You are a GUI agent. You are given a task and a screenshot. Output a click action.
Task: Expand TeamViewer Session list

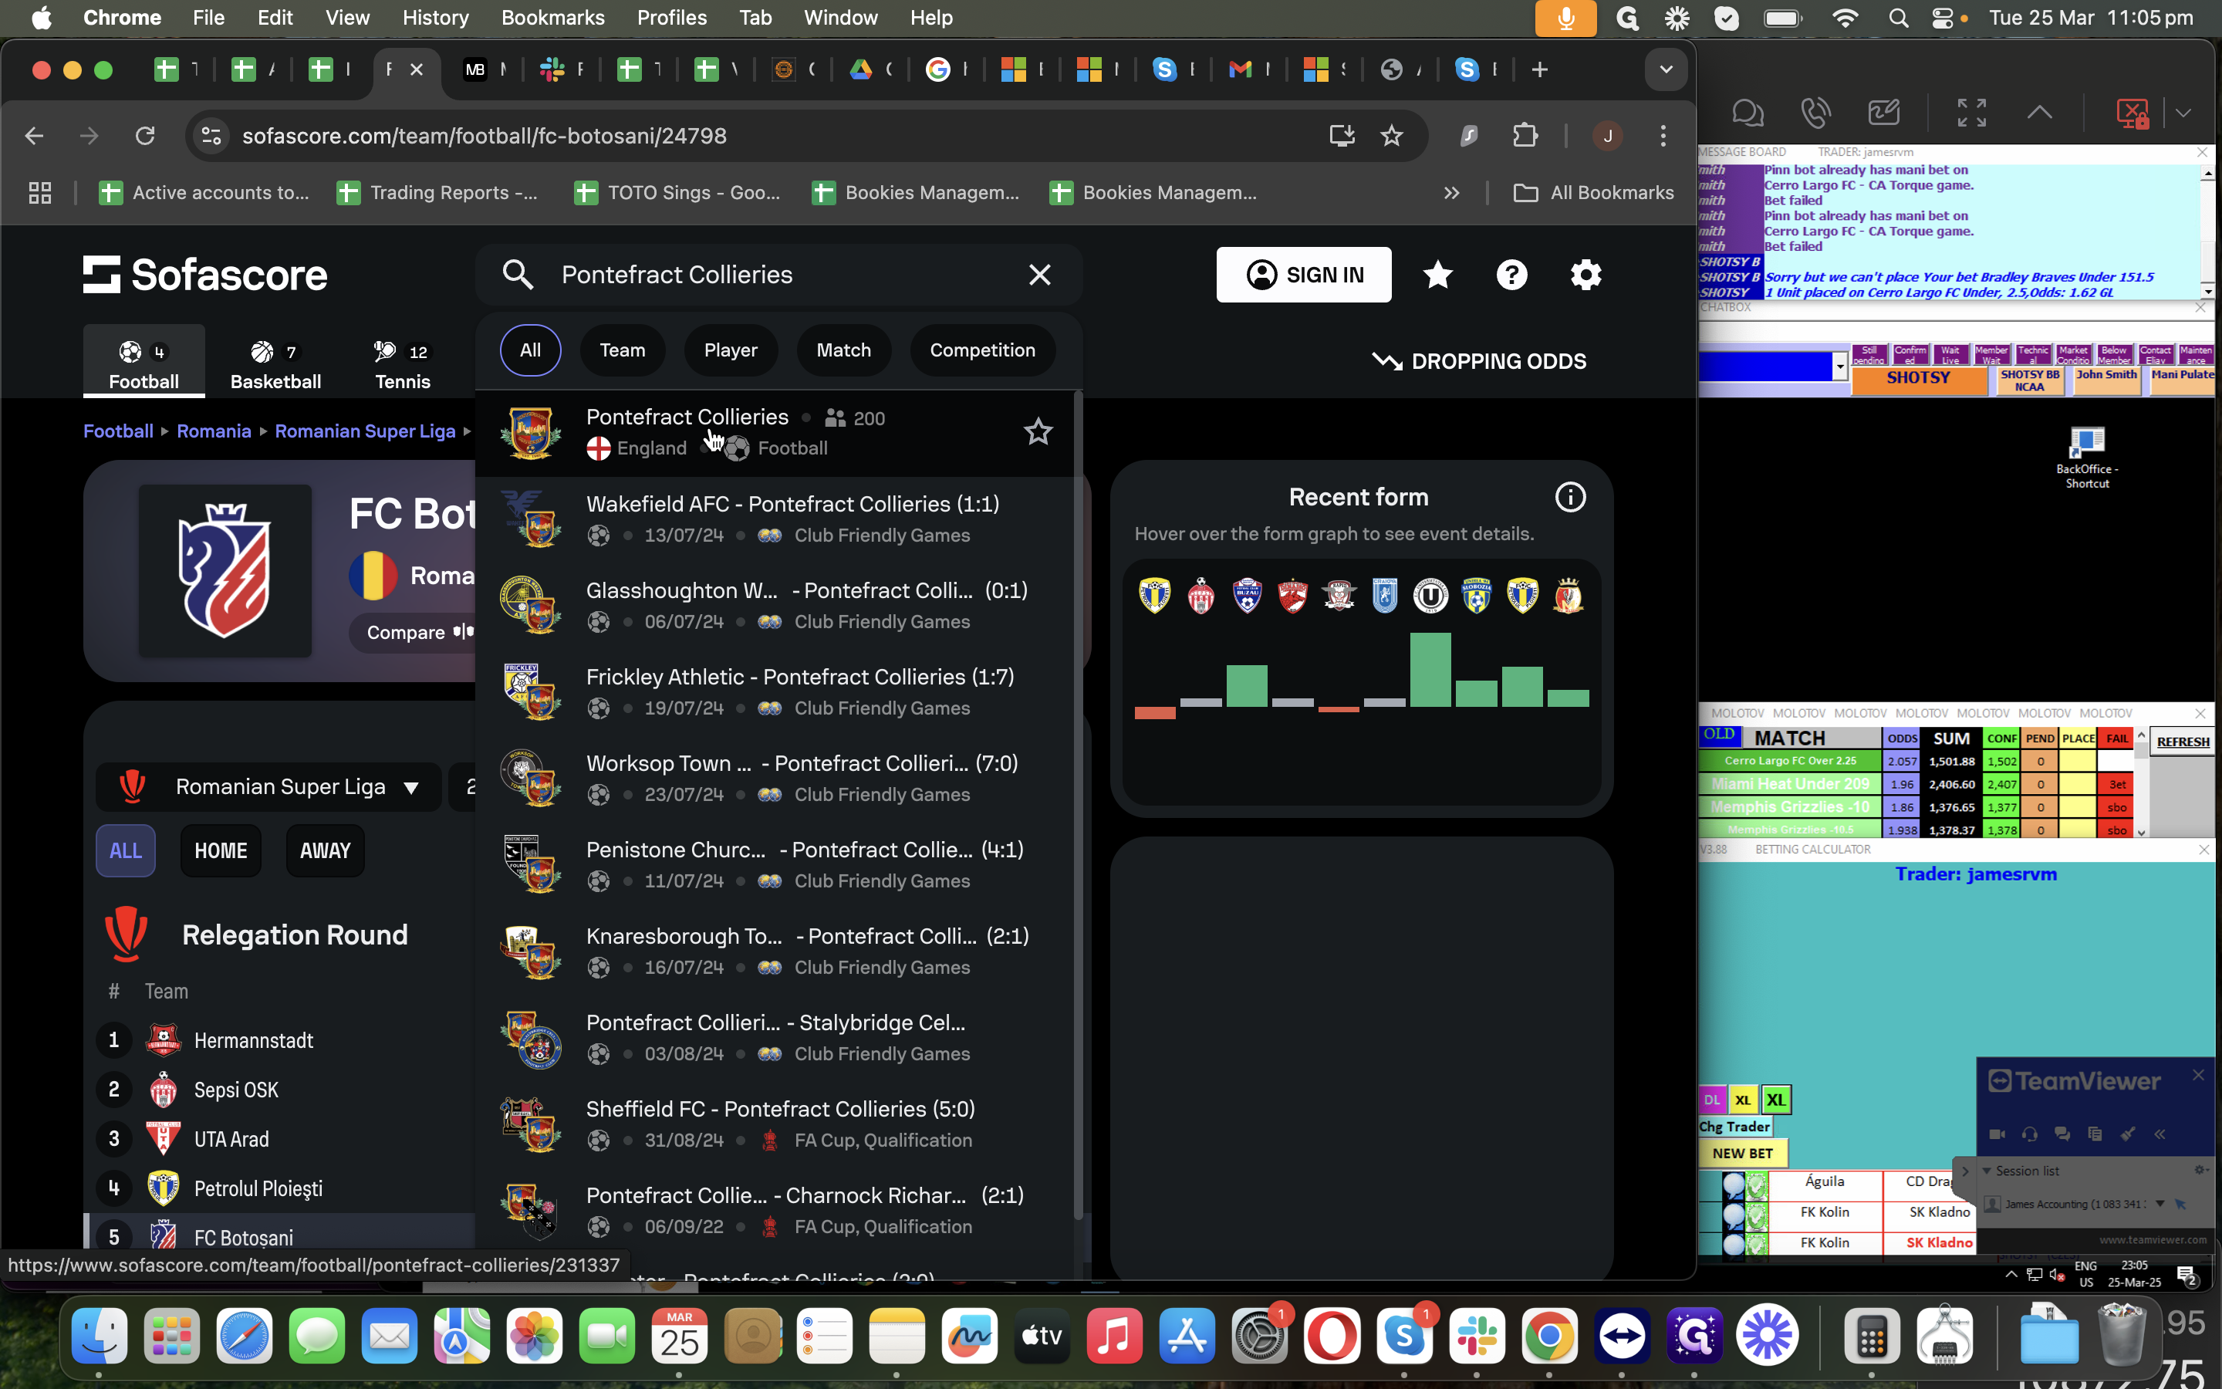pyautogui.click(x=1987, y=1171)
